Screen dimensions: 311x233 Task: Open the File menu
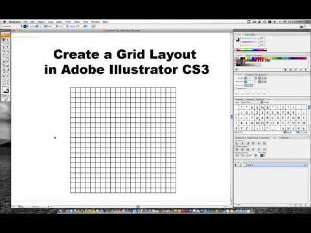[x=25, y=22]
